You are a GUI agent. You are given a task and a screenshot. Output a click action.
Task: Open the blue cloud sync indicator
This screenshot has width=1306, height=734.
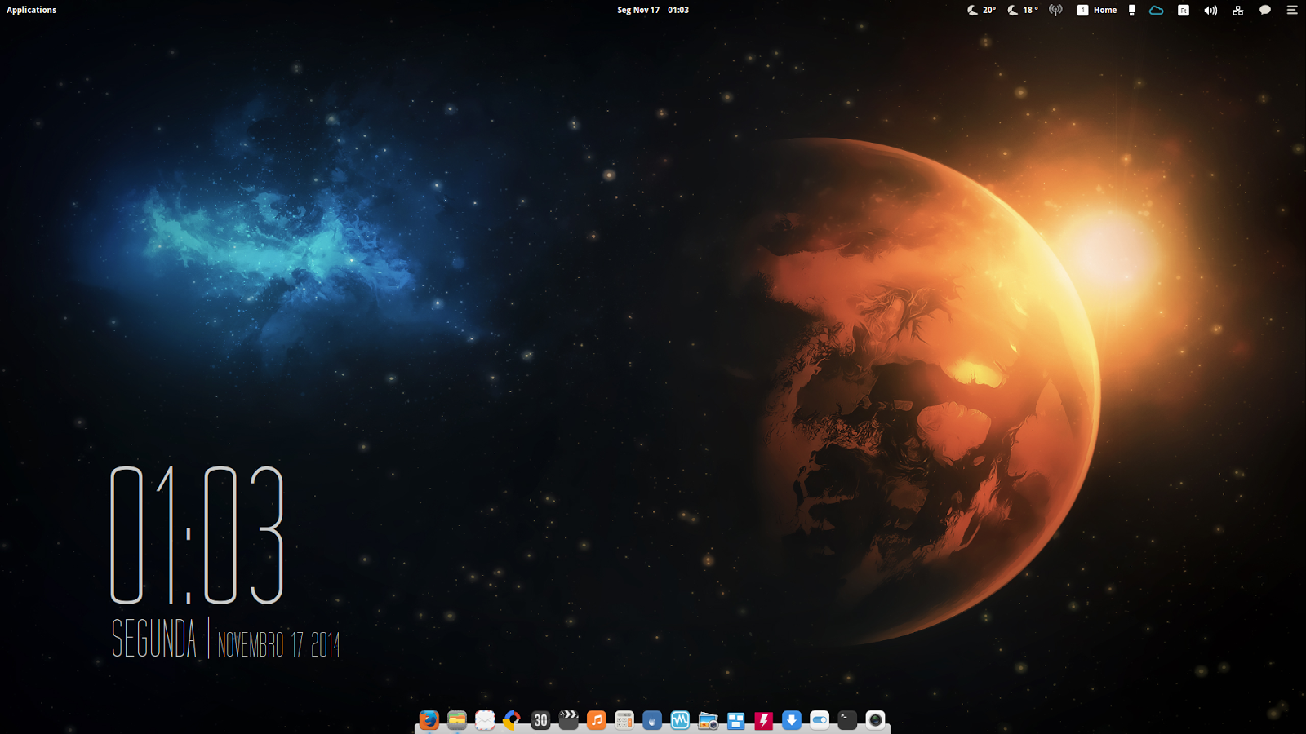click(x=1157, y=10)
